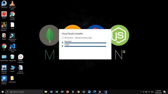Open File Explorer from the taskbar
This screenshot has height=94, width=168.
pyautogui.click(x=46, y=92)
